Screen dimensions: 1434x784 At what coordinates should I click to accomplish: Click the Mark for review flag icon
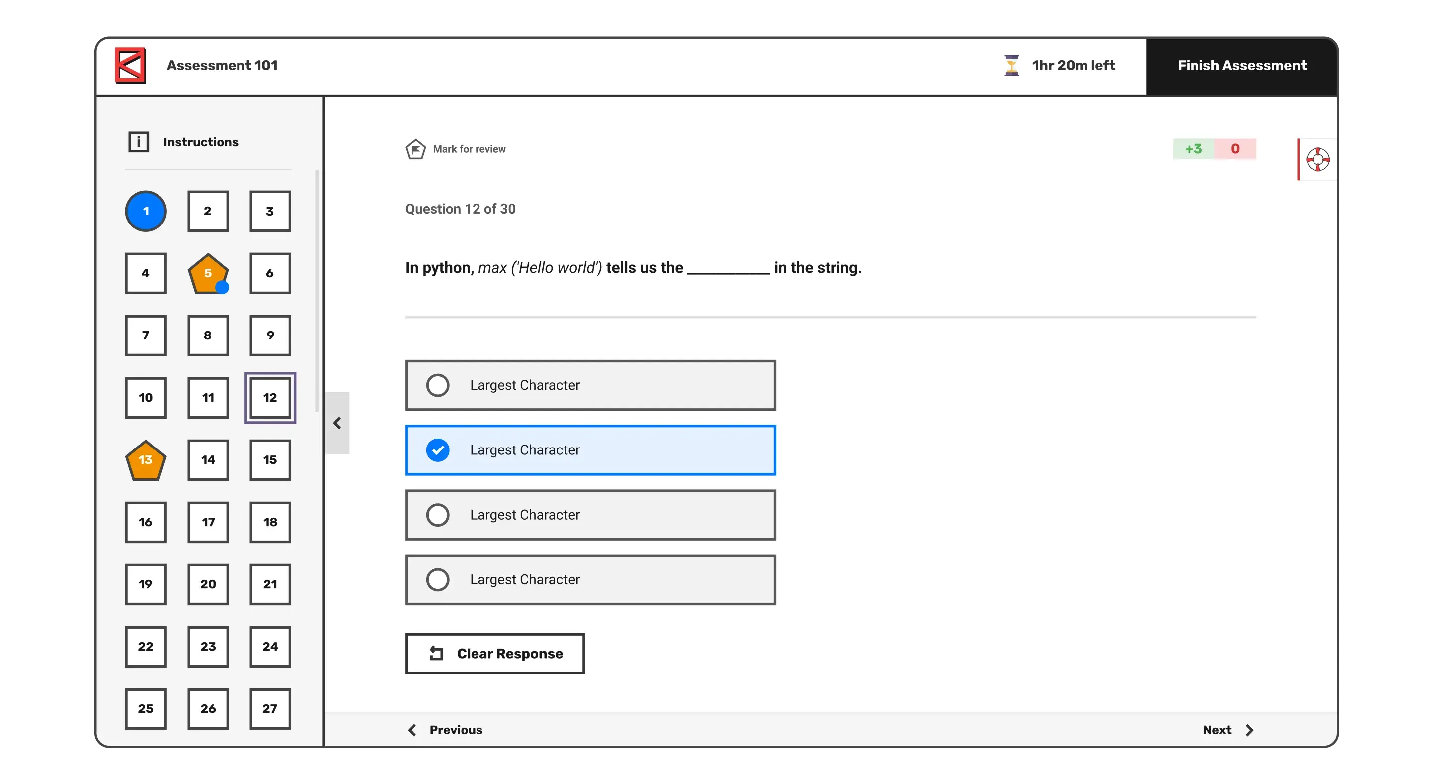click(x=415, y=149)
